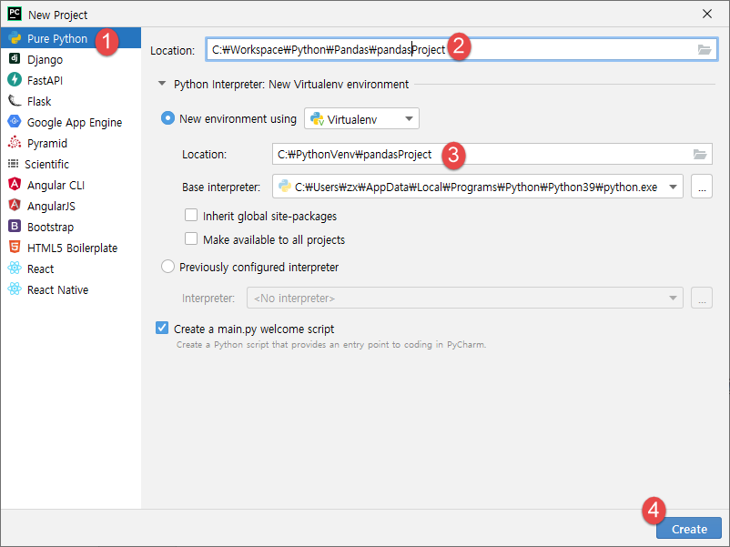Click the Scientific project icon

[13, 164]
